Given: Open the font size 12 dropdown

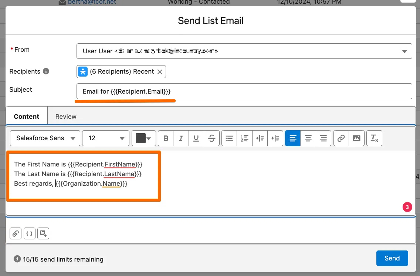Looking at the screenshot, I should pyautogui.click(x=106, y=138).
